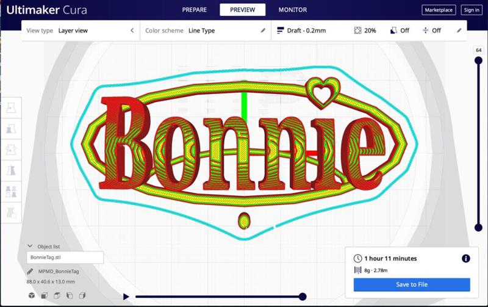Click the 20% infill icon
This screenshot has height=307, width=488.
357,30
